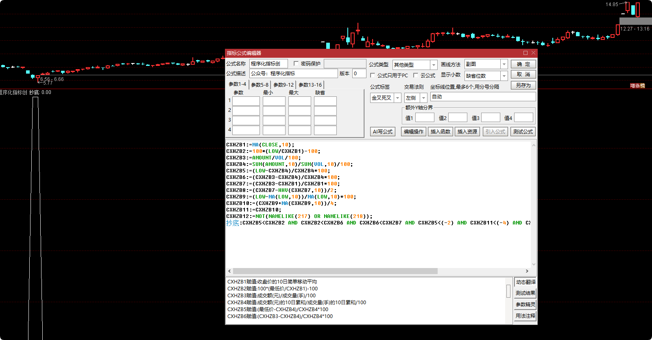Click the code editor's horizontal scrollbar thumb
This screenshot has width=652, height=340.
point(335,271)
